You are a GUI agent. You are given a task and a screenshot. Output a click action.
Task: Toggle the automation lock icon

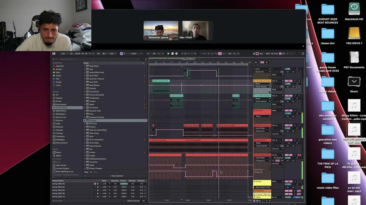[x=267, y=62]
